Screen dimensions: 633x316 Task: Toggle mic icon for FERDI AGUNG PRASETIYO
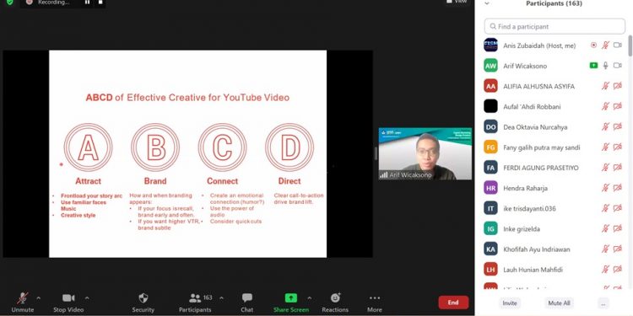point(605,168)
